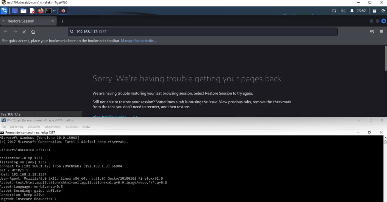Open the Firefox hamburger menu
387x202 pixels.
381,32
